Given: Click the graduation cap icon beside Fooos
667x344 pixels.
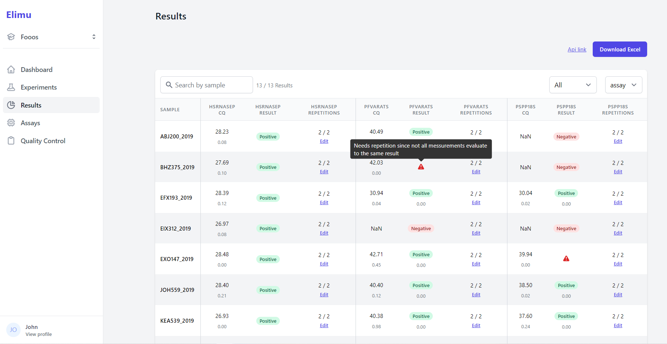Looking at the screenshot, I should 11,37.
